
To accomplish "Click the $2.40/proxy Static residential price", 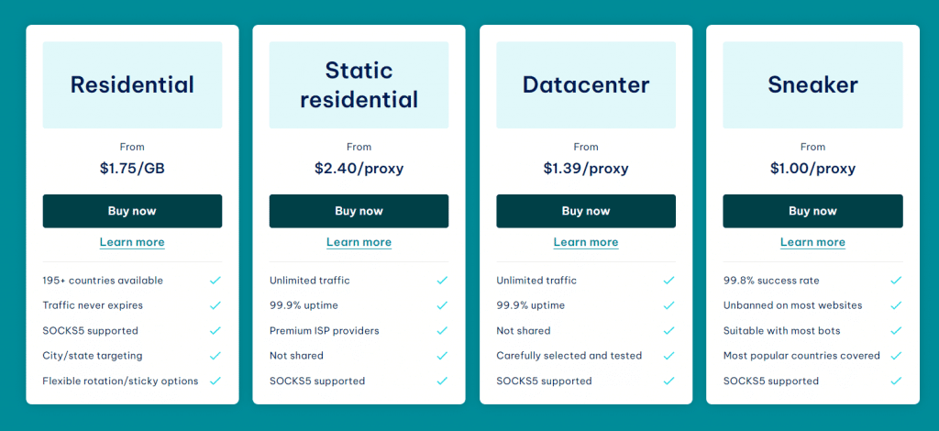I will tap(359, 169).
